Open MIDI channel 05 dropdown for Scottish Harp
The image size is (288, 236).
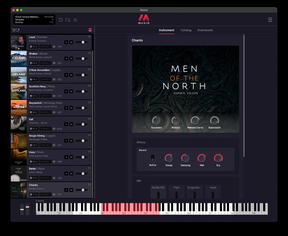(34, 96)
